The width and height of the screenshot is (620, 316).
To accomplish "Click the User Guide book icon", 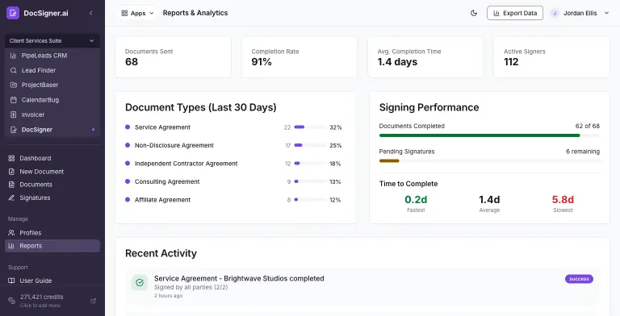I will coord(11,281).
